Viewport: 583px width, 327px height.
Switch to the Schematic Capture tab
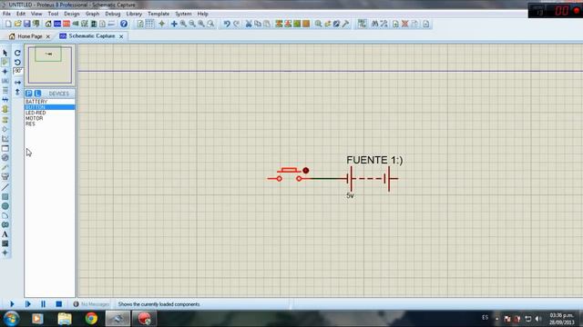[x=92, y=36]
